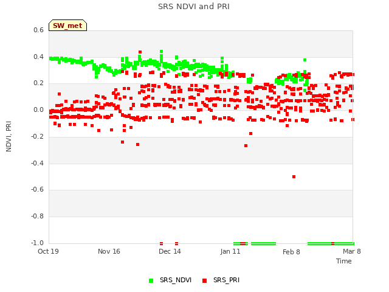
Task: Toggle the SRS_NDVI legend entry
Action: click(170, 280)
